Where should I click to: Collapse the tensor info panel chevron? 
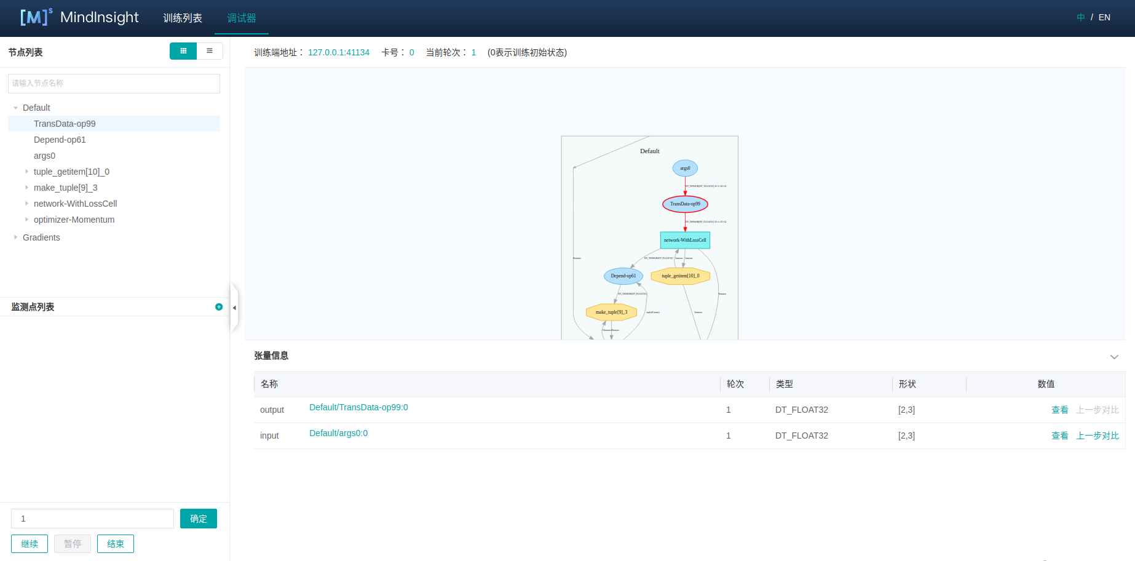click(x=1113, y=357)
